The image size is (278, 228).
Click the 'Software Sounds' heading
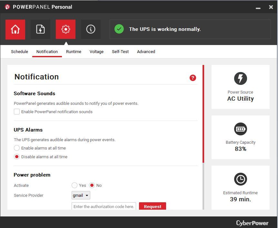click(35, 93)
